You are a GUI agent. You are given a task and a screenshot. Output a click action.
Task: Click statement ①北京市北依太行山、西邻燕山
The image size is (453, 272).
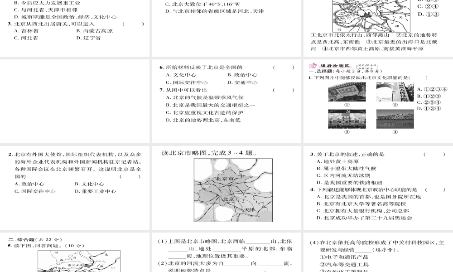pos(350,35)
